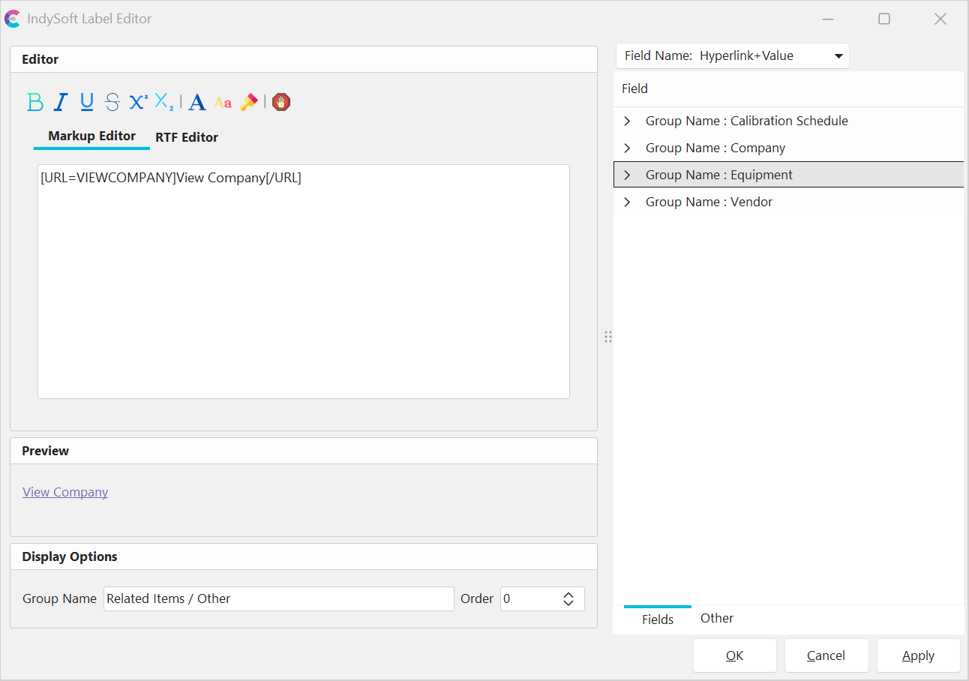969x681 pixels.
Task: Switch to the RTF Editor tab
Action: (x=187, y=137)
